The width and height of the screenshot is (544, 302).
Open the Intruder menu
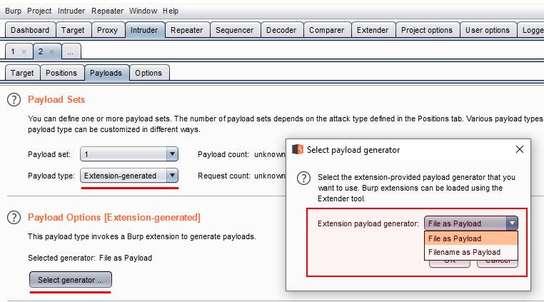(x=71, y=11)
